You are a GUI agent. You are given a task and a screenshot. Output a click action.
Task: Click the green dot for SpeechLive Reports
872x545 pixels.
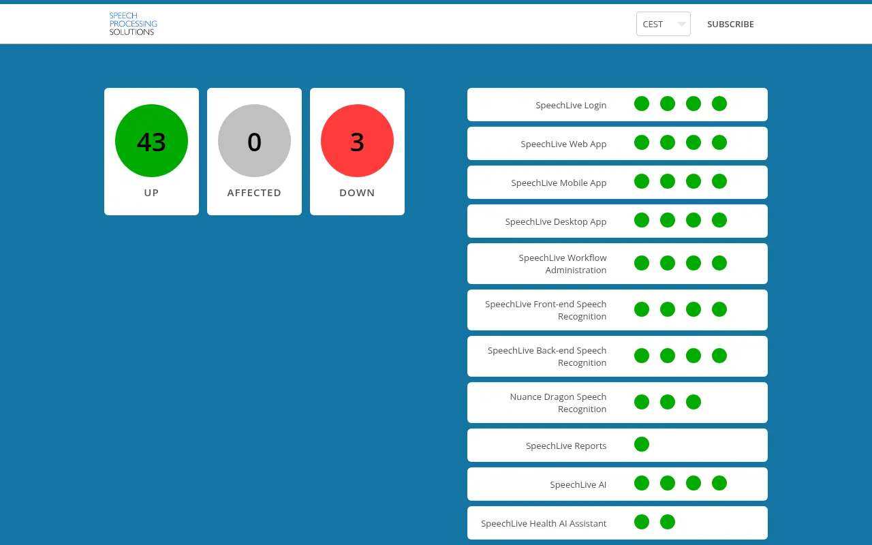[642, 444]
